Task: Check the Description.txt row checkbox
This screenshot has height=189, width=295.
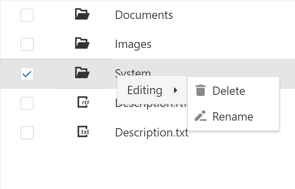Action: coord(27,133)
